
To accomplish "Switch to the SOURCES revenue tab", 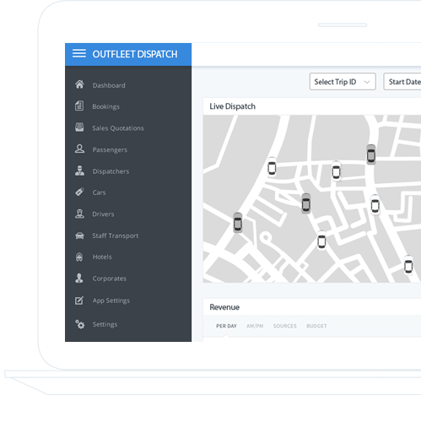I will [285, 326].
